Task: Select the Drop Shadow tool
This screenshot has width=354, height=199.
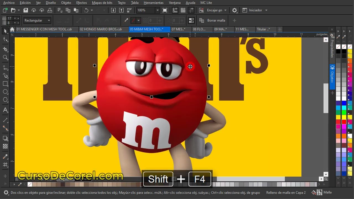Action: [x=5, y=138]
